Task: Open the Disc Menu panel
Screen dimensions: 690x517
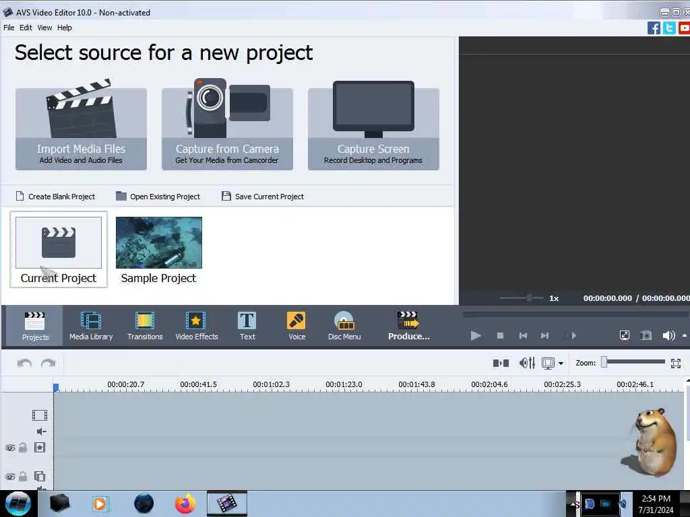Action: [x=344, y=326]
